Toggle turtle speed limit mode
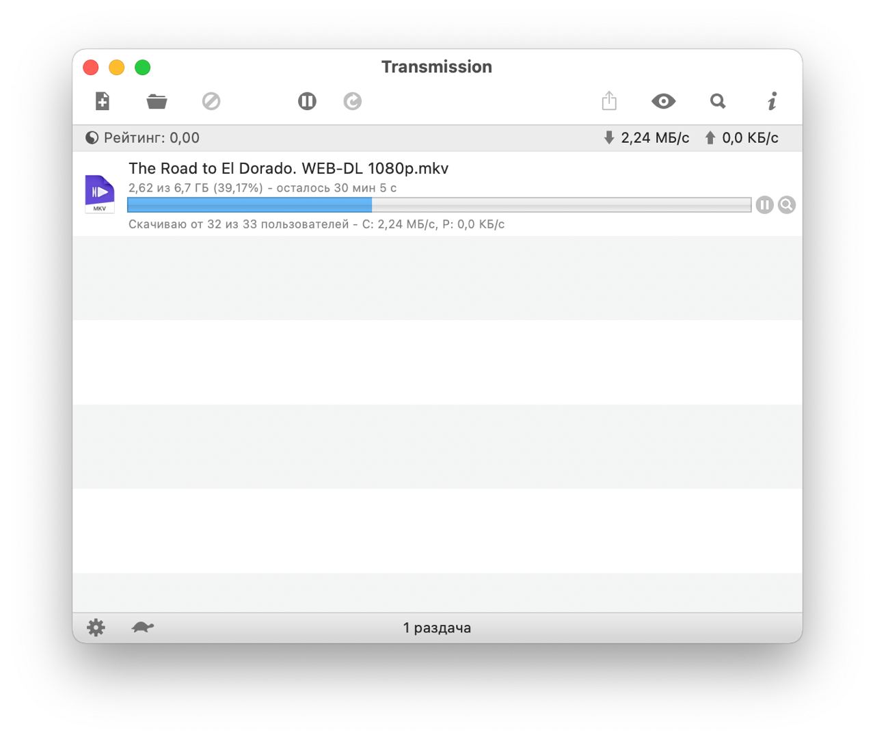This screenshot has width=875, height=739. tap(143, 627)
